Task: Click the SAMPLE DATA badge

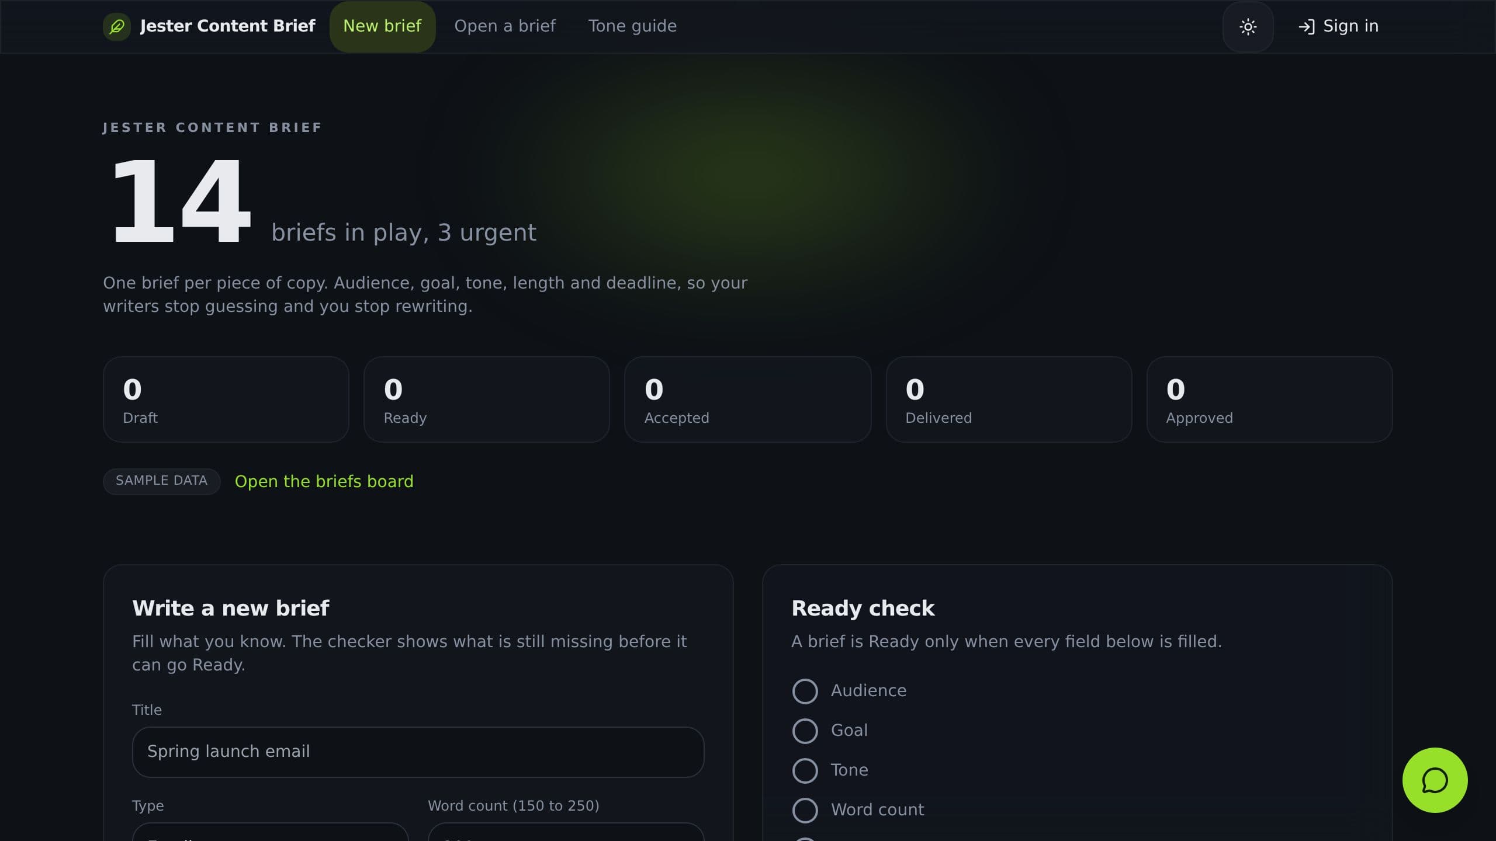Action: point(161,481)
